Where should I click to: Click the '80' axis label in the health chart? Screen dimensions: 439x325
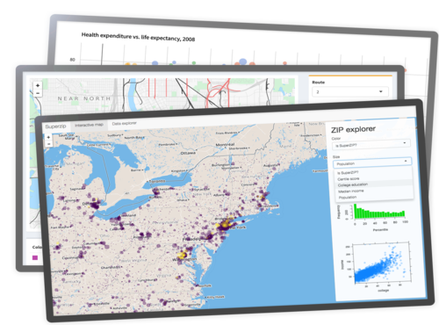point(72,60)
